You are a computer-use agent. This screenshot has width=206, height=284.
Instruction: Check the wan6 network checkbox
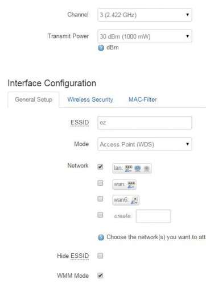click(x=100, y=199)
